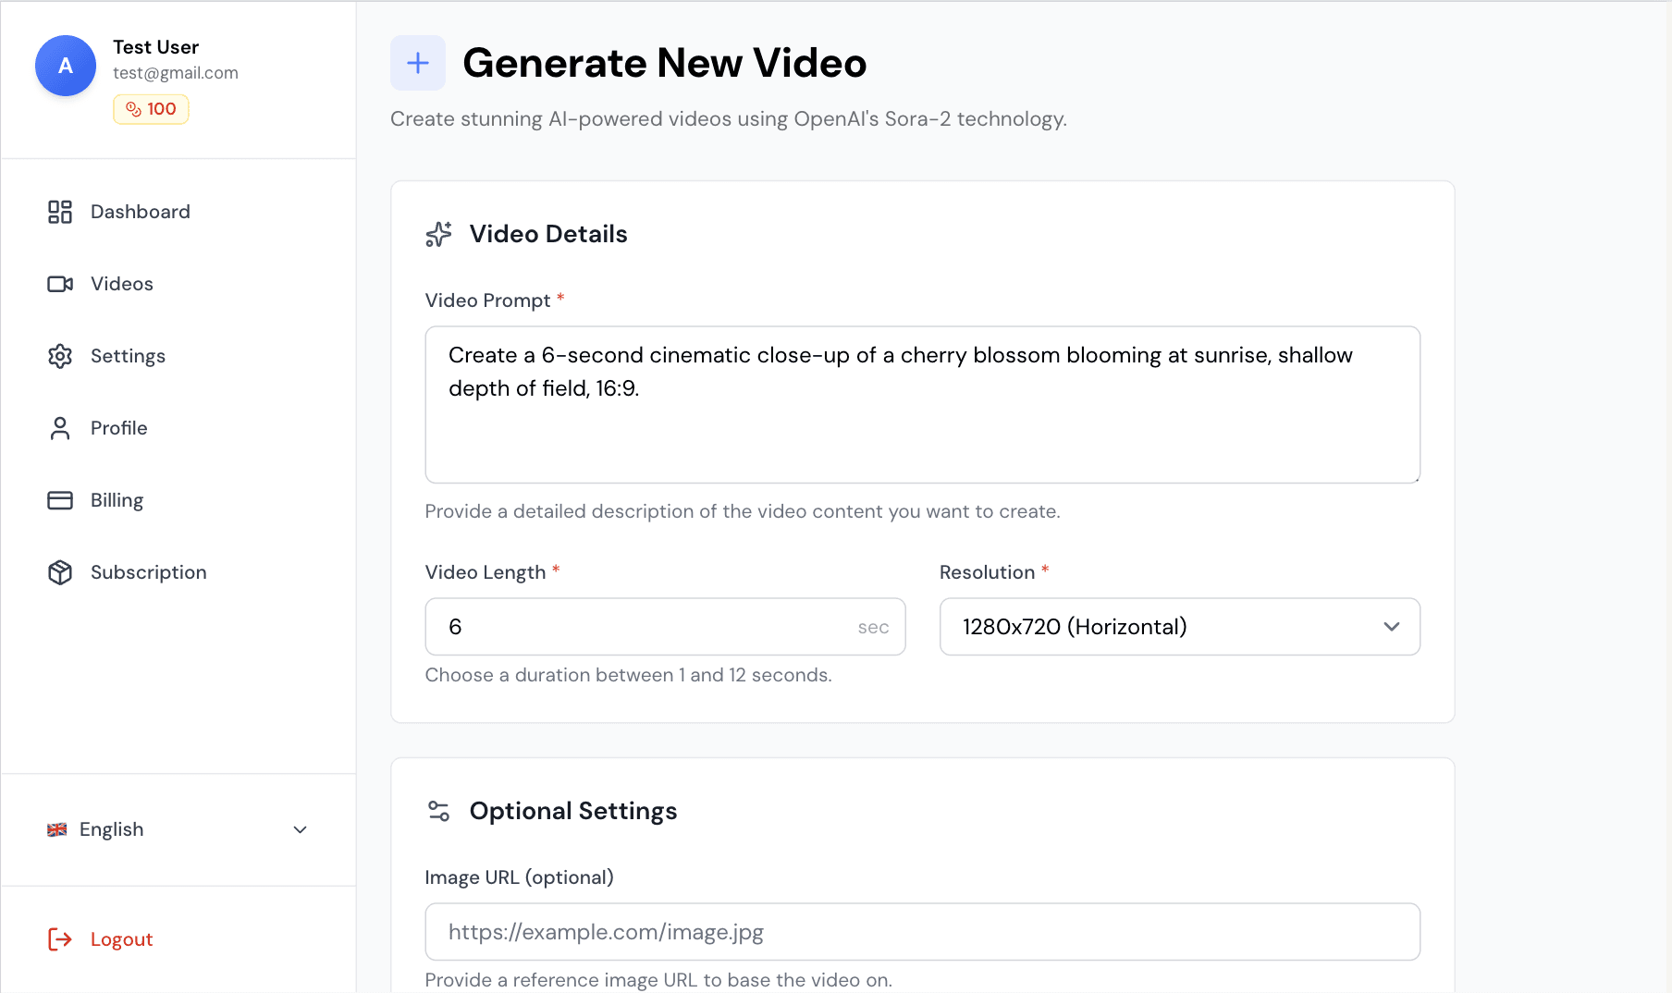Click the Test User avatar circle

(65, 66)
